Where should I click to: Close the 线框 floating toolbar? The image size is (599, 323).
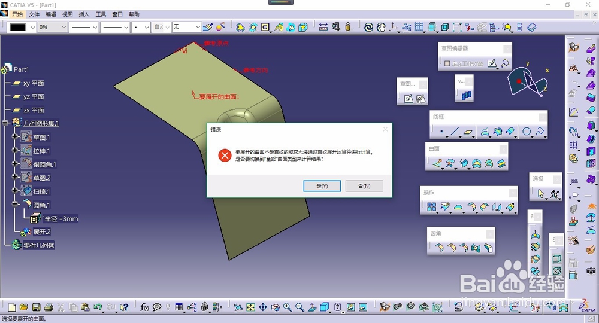click(x=543, y=117)
